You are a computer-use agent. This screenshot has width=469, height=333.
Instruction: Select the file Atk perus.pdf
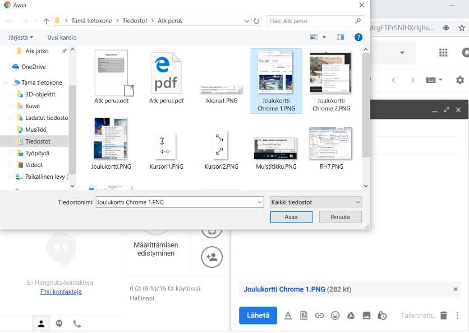(x=166, y=77)
